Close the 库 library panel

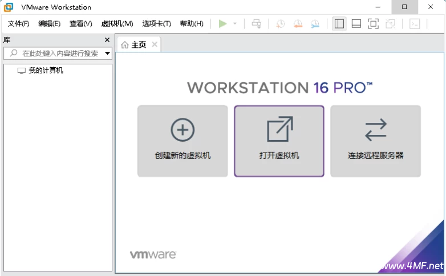[x=107, y=40]
